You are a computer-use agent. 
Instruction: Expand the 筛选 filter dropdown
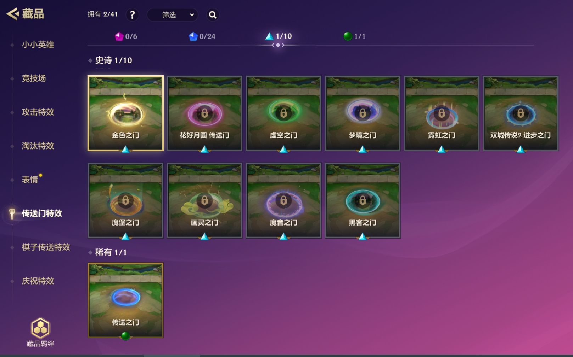173,15
